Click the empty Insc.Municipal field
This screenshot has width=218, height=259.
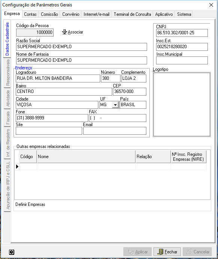coord(182,61)
